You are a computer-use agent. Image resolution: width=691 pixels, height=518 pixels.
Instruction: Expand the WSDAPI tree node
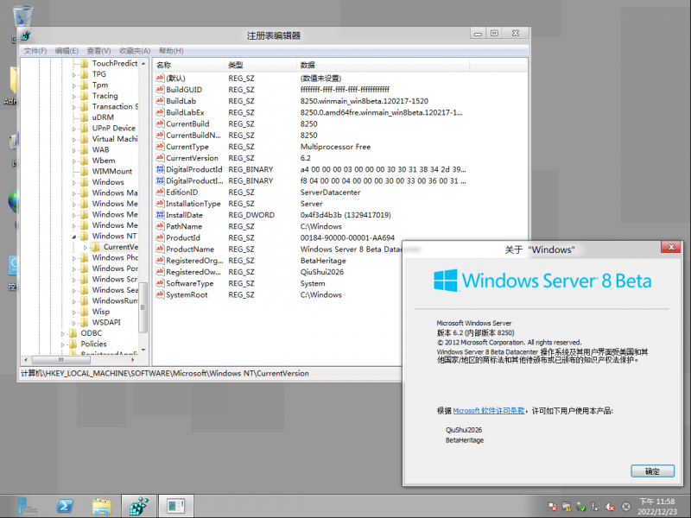tap(74, 323)
